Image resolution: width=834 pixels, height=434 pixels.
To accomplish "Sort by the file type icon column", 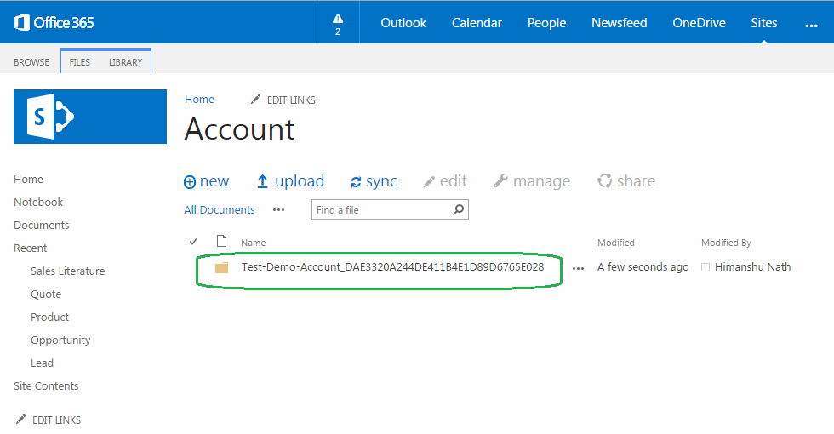I will 222,242.
